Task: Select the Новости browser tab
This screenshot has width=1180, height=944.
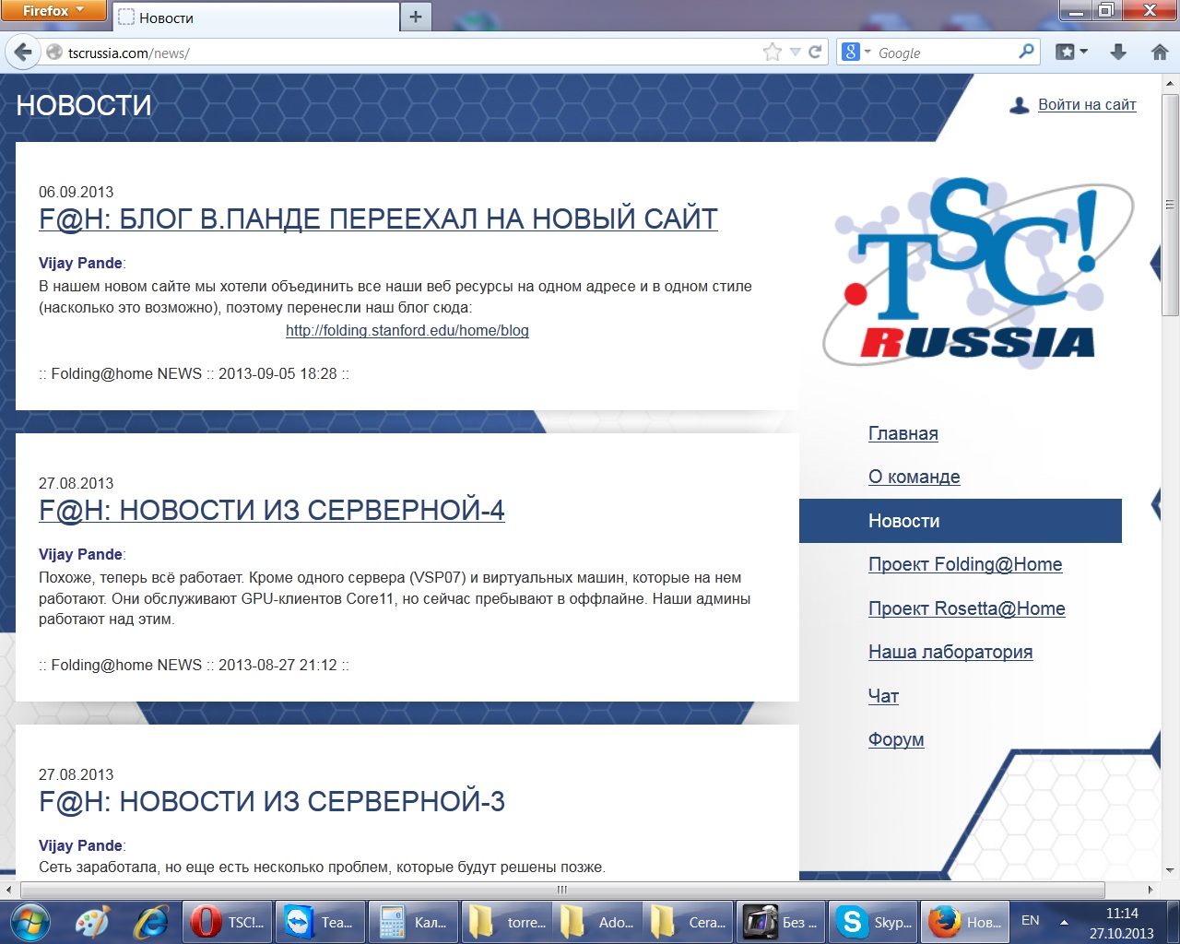Action: point(256,18)
